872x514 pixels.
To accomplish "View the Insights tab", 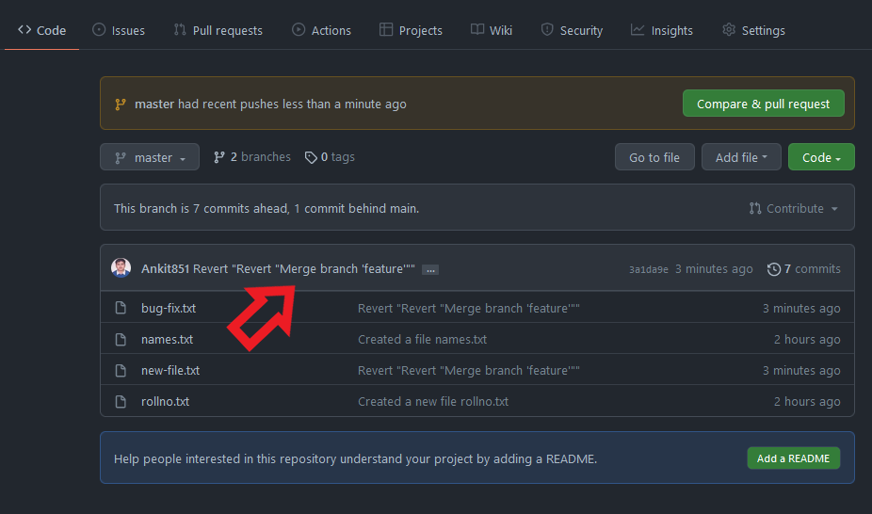I will coord(662,30).
